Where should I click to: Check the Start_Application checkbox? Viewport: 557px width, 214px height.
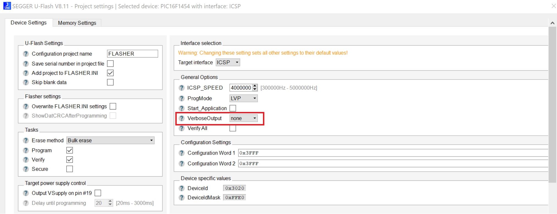(x=233, y=108)
